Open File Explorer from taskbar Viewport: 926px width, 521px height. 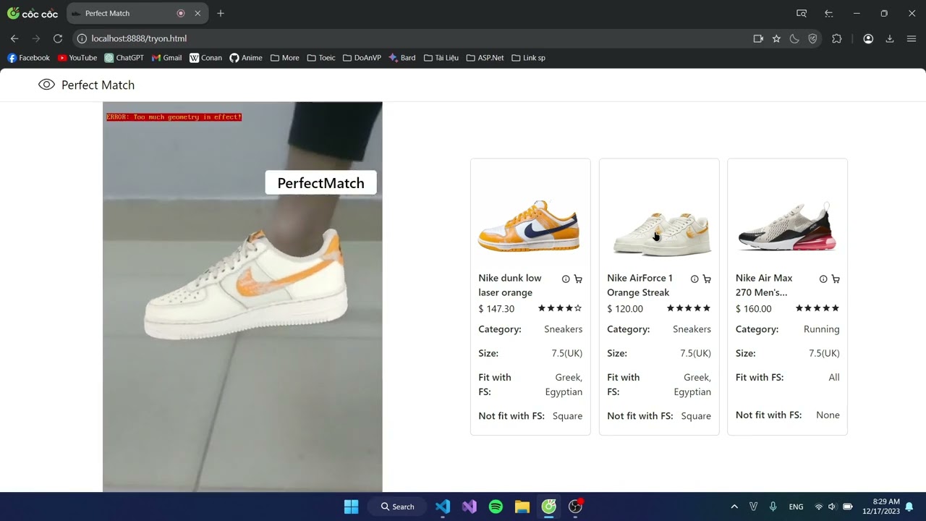(x=522, y=507)
